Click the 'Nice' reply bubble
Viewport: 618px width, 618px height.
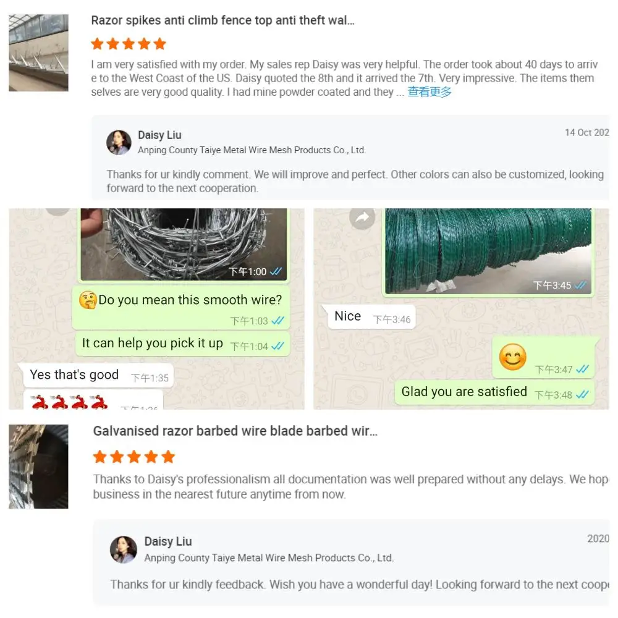(x=371, y=316)
